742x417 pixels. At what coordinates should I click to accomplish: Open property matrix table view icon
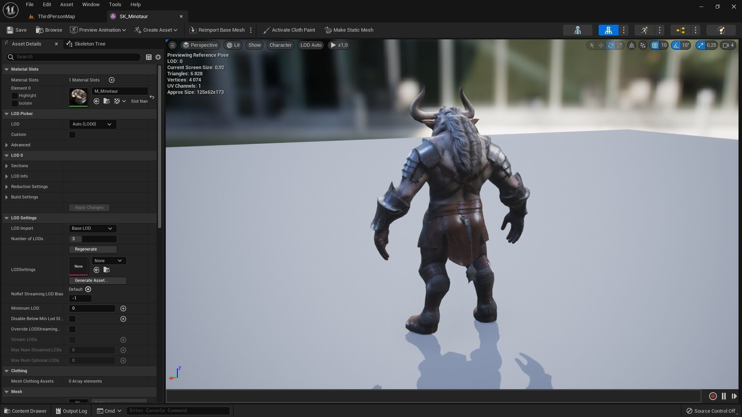(148, 57)
